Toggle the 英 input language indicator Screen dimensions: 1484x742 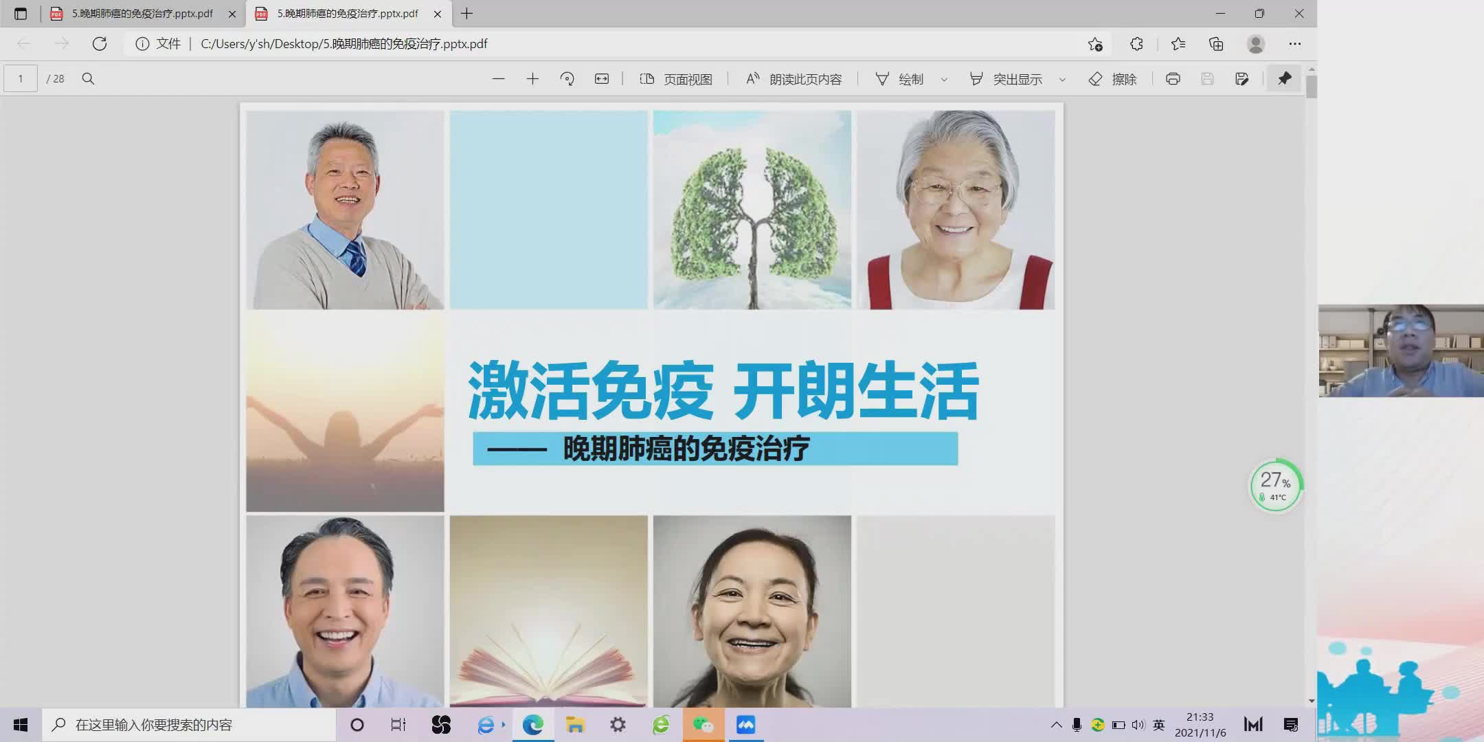pyautogui.click(x=1159, y=724)
